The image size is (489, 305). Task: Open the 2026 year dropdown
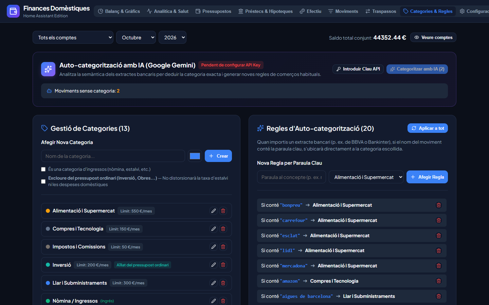(173, 37)
